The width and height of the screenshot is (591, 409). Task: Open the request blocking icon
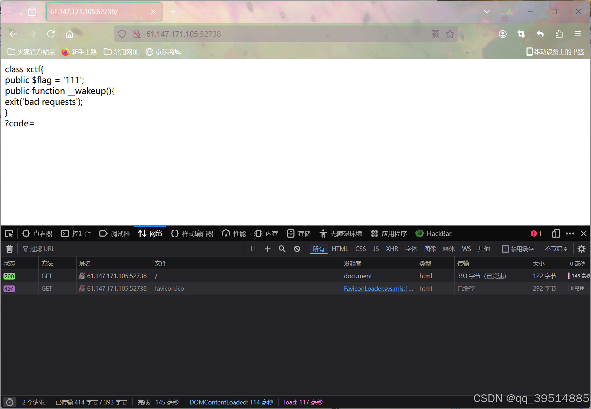pos(297,249)
